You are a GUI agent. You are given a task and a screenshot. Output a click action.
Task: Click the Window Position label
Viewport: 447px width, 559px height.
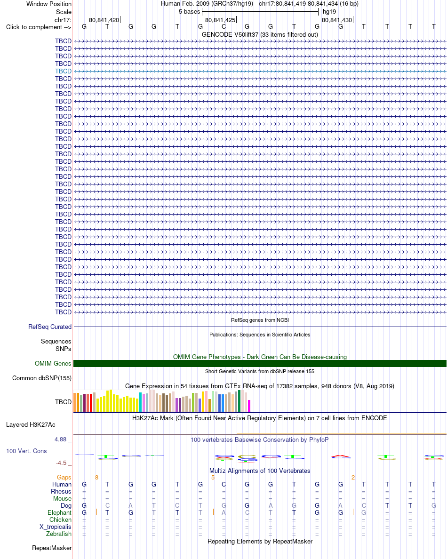coord(49,4)
